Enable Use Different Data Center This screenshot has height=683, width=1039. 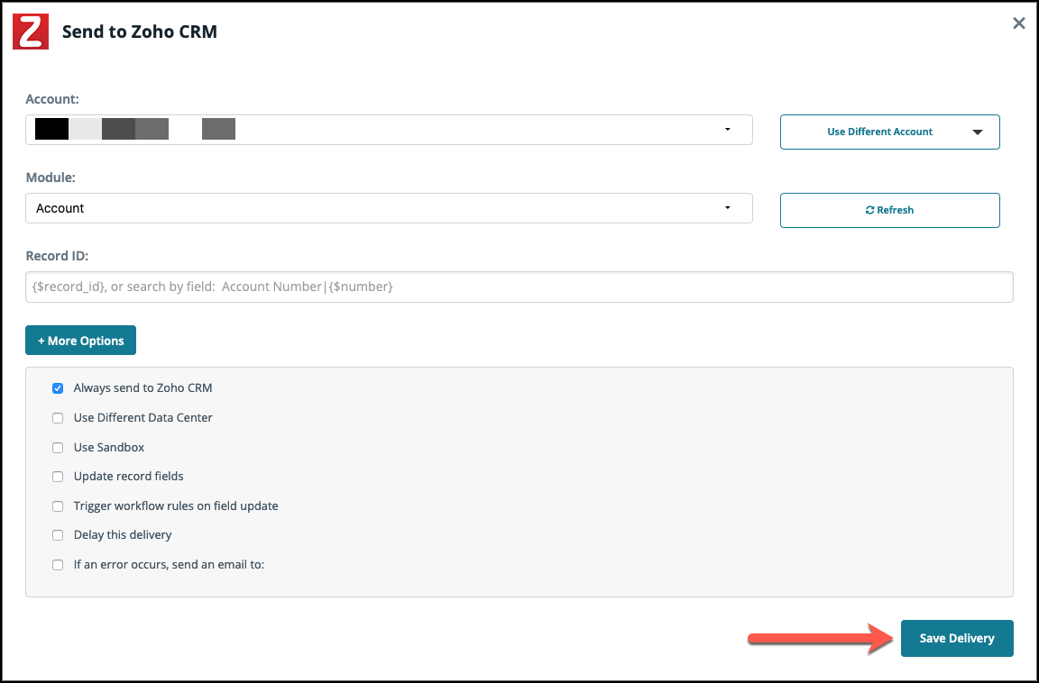pos(58,418)
